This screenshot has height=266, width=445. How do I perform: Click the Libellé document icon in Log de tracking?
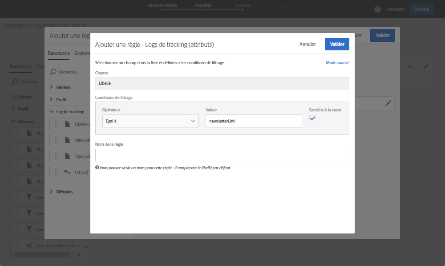[68, 124]
